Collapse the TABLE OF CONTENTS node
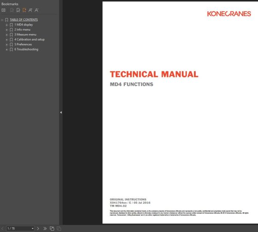Viewport: 258px width, 232px height. 2,20
